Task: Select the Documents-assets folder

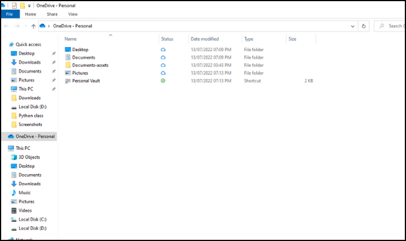Action: tap(90, 65)
